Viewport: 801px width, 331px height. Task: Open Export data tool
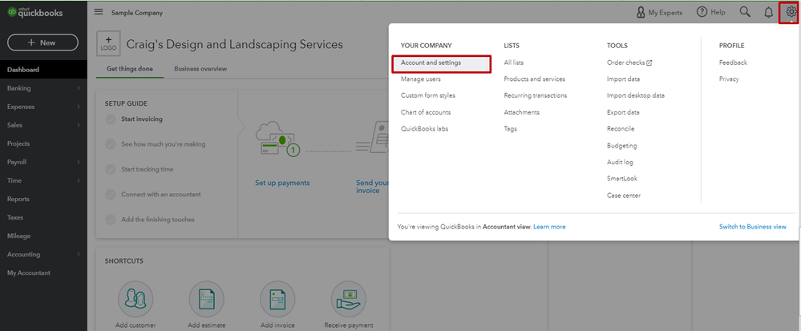point(623,112)
